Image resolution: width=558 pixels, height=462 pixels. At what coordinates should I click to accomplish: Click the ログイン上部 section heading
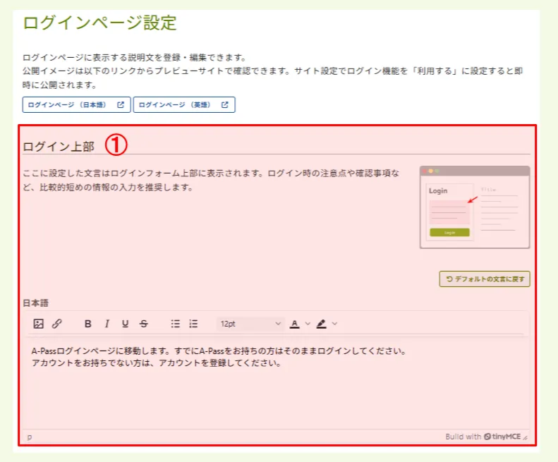click(59, 147)
